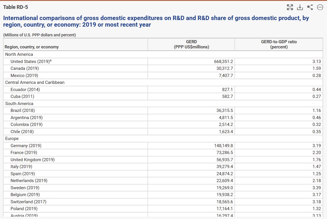
Task: Click the Table RD-5 heading
Action: 15,7
